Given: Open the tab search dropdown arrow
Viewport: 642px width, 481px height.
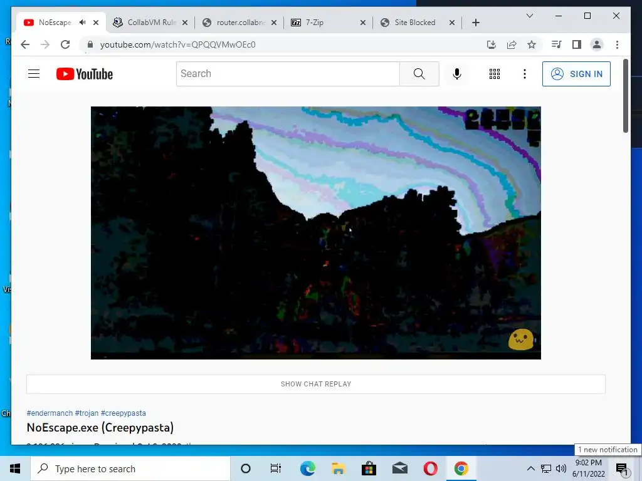Looking at the screenshot, I should [529, 16].
